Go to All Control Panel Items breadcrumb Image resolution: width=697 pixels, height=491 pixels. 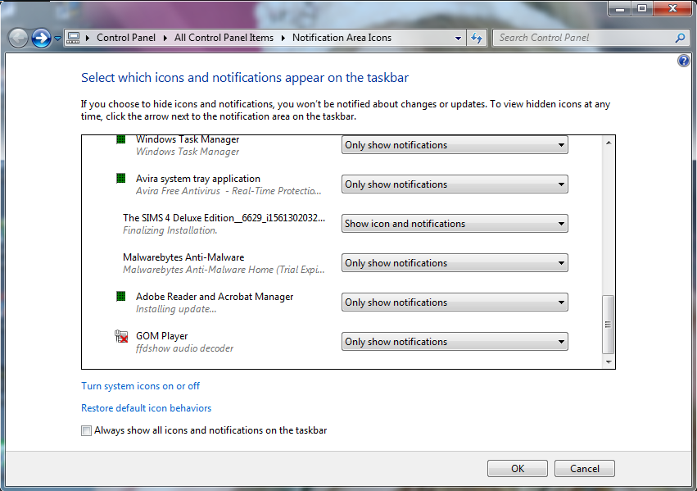point(224,38)
